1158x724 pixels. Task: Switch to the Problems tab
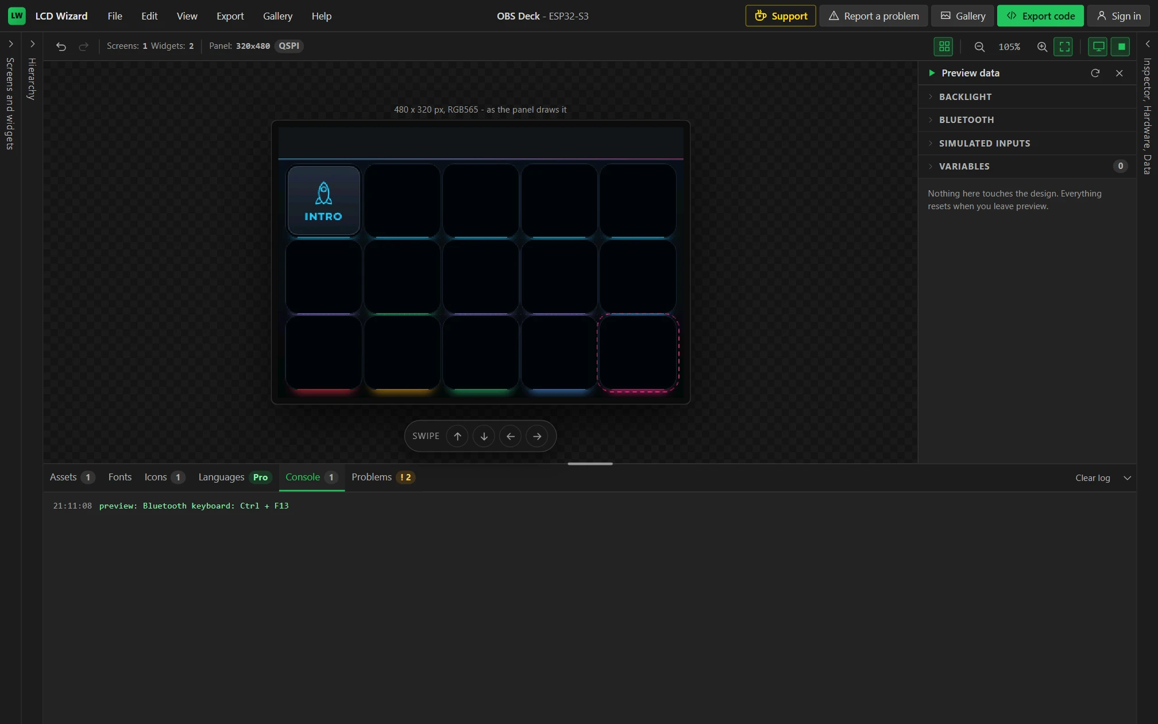pos(383,477)
